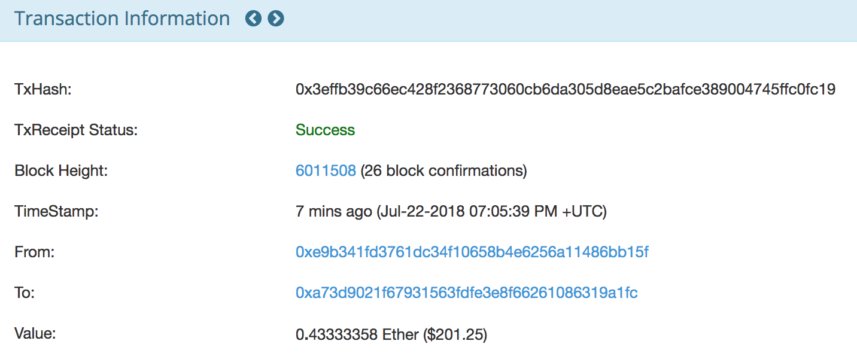857x359 pixels.
Task: Click the To label
Action: click(25, 293)
